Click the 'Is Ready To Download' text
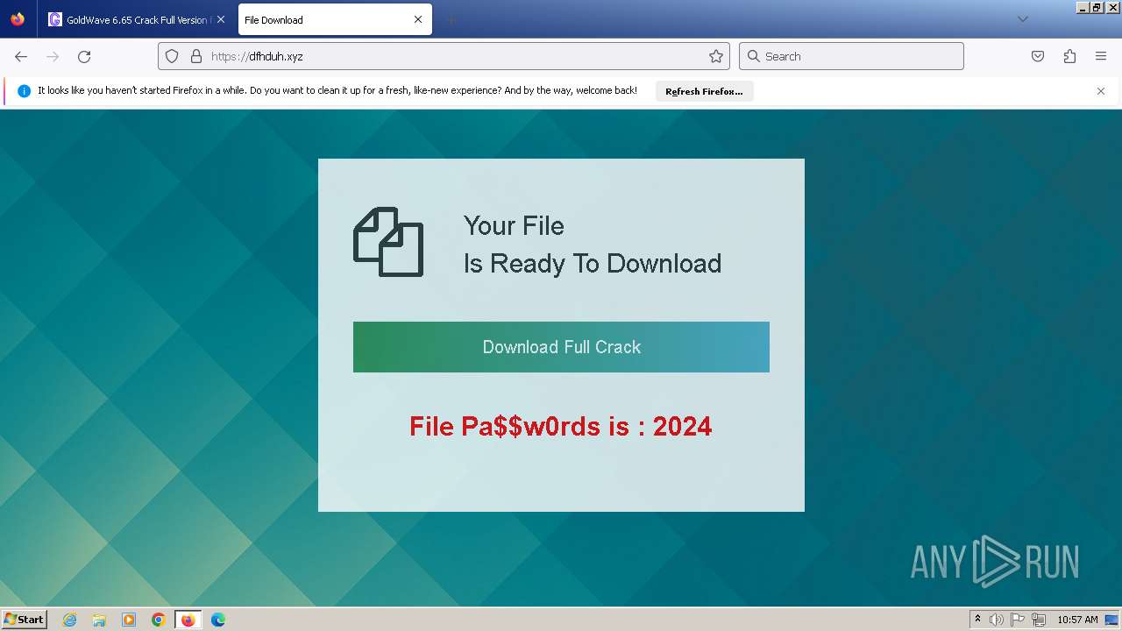This screenshot has width=1122, height=631. pyautogui.click(x=593, y=264)
